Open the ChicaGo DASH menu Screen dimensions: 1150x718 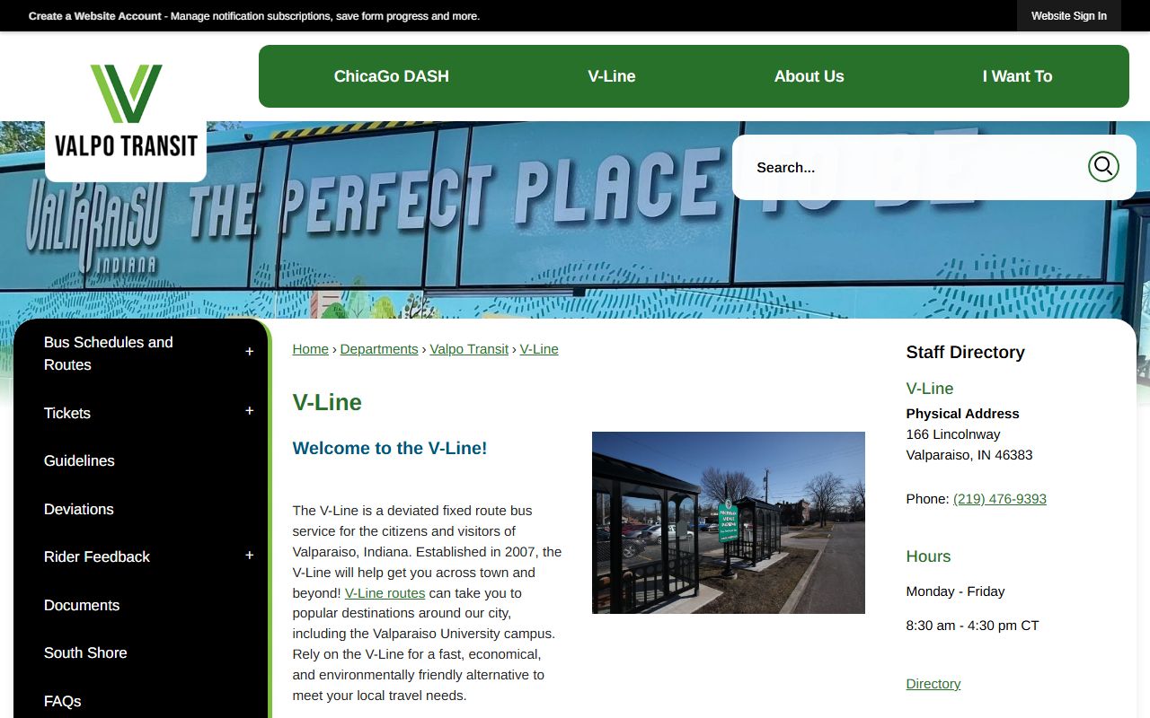pyautogui.click(x=392, y=76)
